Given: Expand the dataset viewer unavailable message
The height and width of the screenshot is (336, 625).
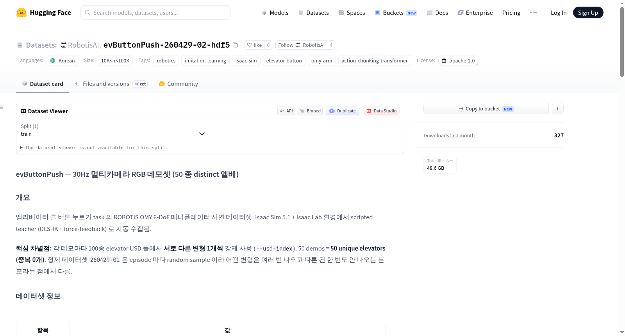Looking at the screenshot, I should pyautogui.click(x=94, y=148).
